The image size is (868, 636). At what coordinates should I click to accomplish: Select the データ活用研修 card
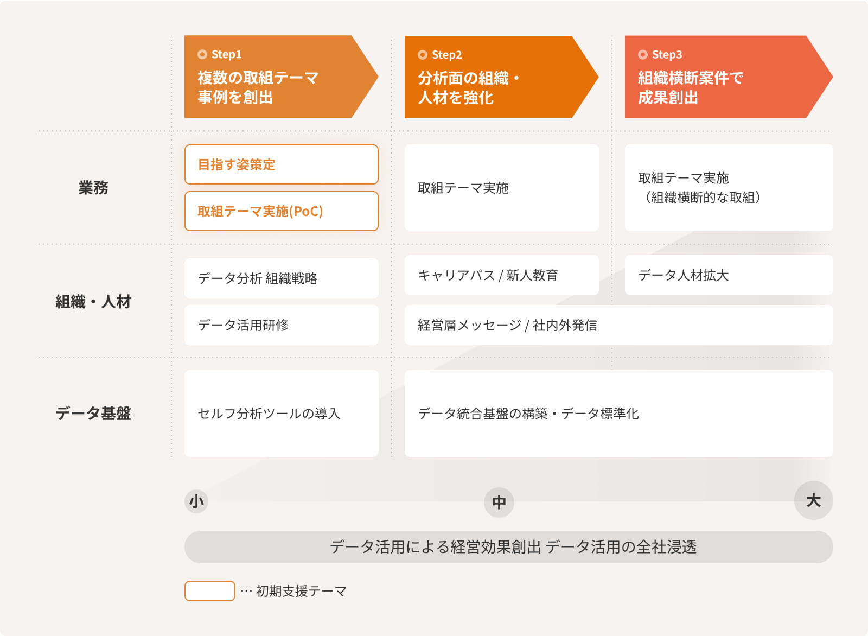tap(282, 325)
